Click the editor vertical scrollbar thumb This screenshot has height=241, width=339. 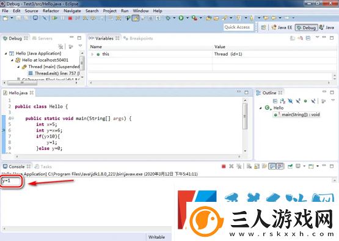(245, 116)
